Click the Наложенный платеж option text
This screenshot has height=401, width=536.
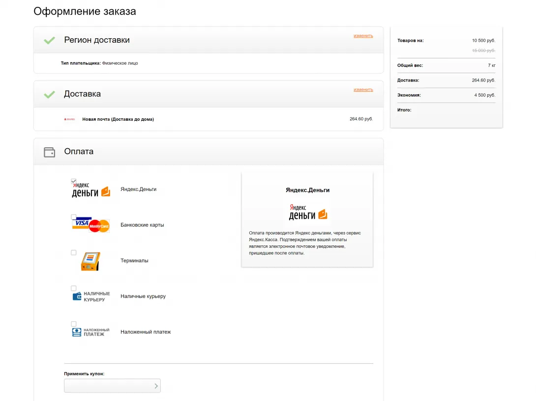point(146,332)
